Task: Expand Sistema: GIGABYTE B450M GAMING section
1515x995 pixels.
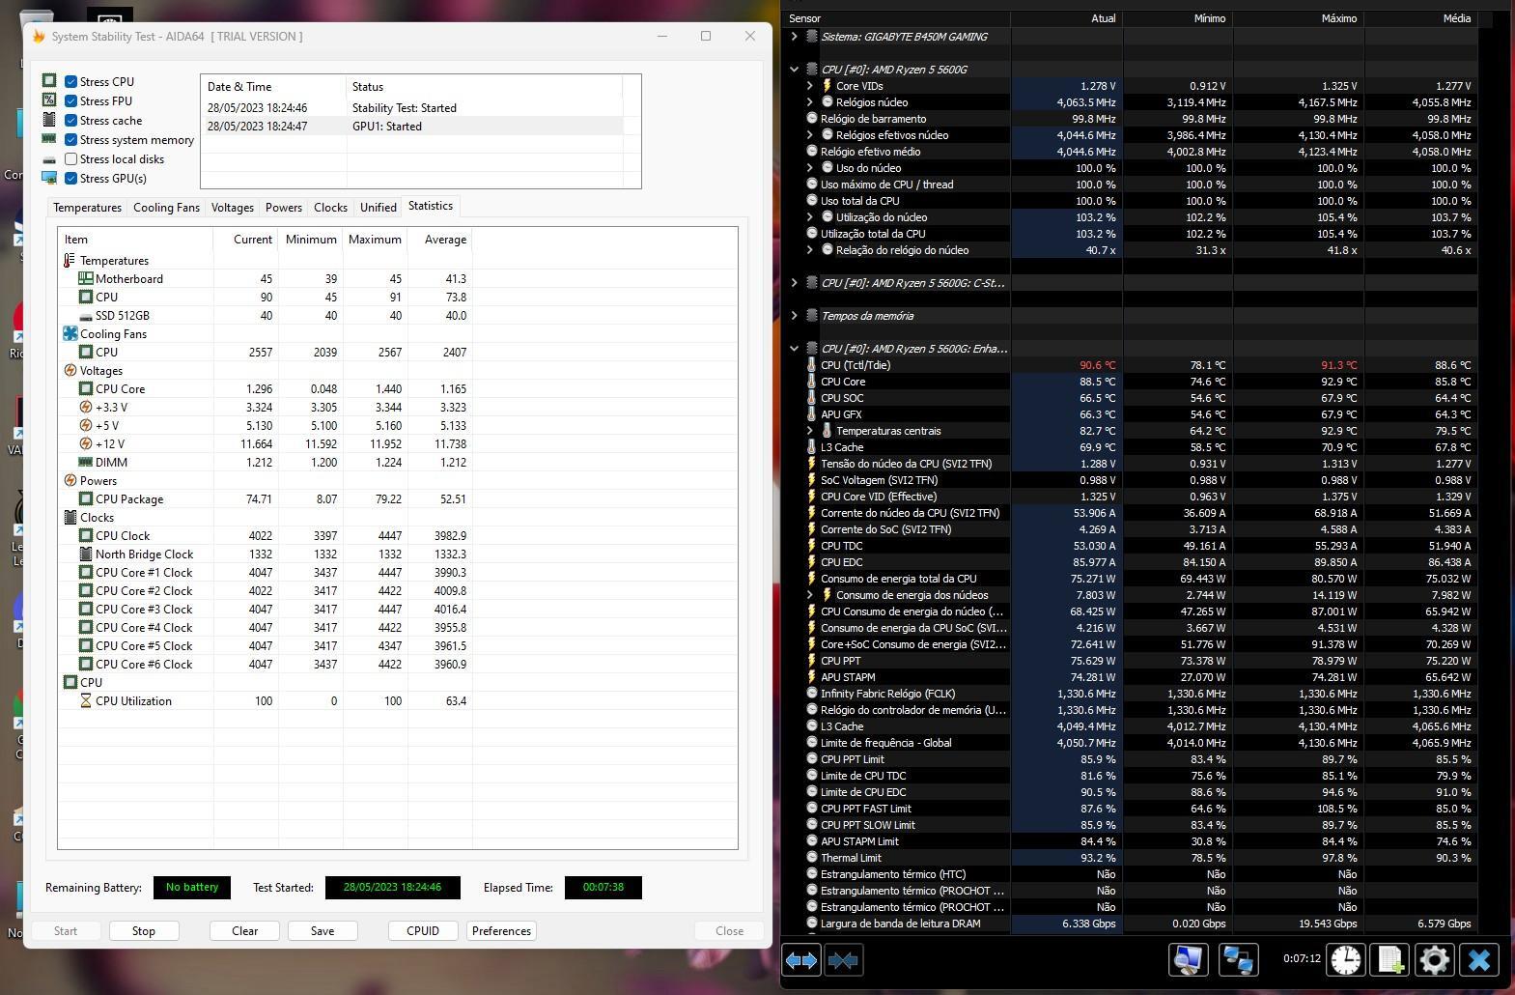Action: pos(795,37)
